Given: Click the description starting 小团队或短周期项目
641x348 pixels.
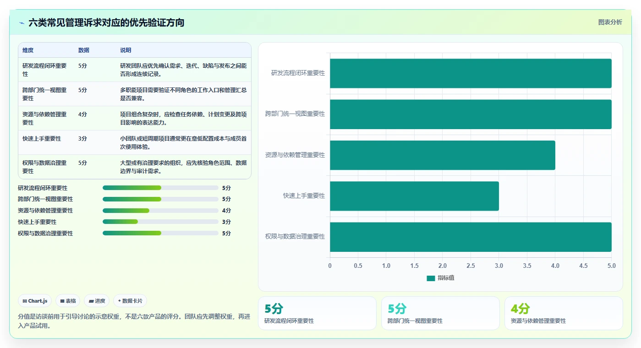Looking at the screenshot, I should pos(183,142).
